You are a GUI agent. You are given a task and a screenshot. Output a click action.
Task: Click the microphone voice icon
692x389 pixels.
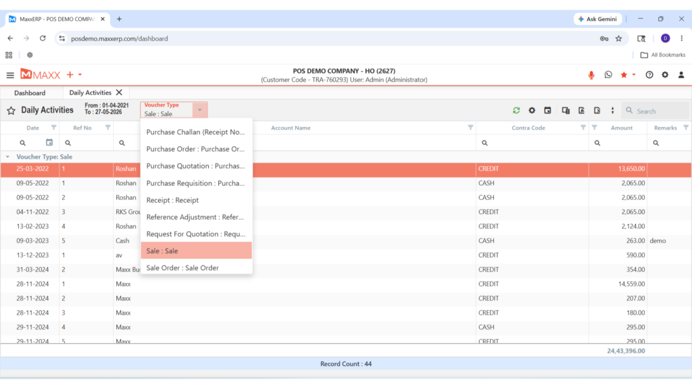[591, 75]
